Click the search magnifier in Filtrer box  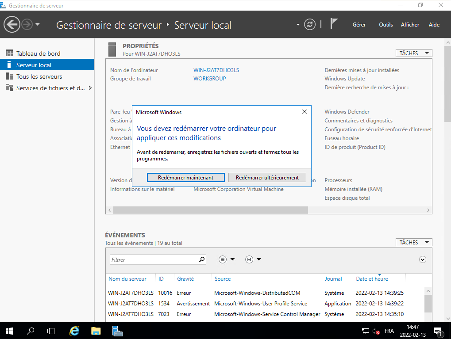(x=202, y=259)
